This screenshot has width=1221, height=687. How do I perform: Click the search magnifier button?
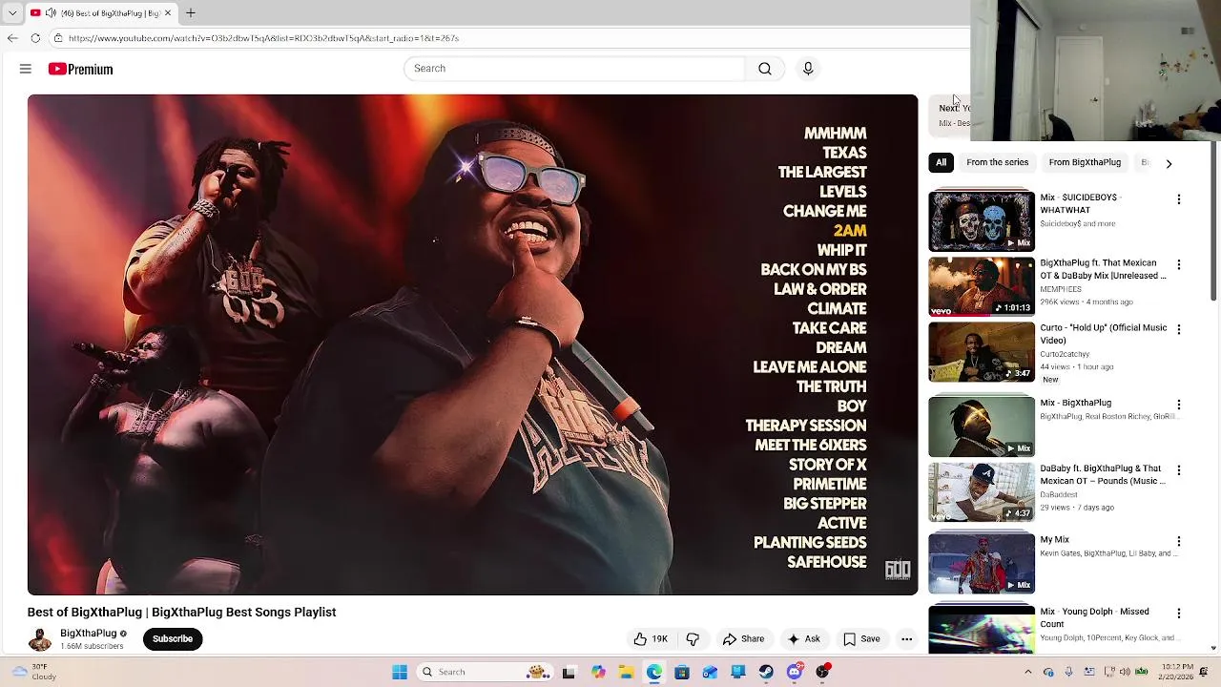(765, 69)
